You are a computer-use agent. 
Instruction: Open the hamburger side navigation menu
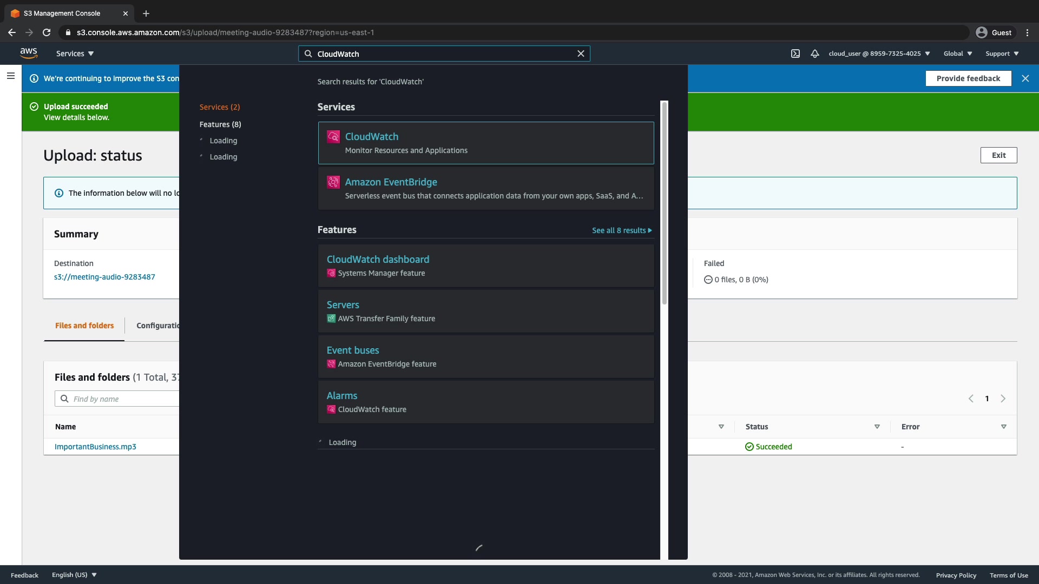(10, 76)
